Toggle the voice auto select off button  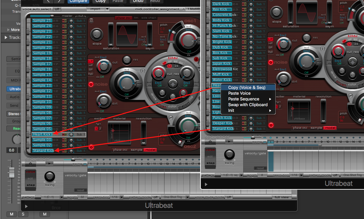(57, 9)
